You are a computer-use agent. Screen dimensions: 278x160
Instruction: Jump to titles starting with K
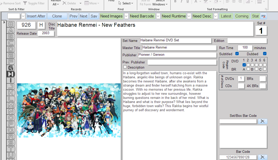tap(11, 93)
